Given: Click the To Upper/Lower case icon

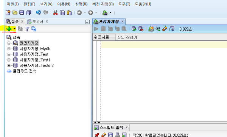Looking at the screenshot, I should point(158,29).
